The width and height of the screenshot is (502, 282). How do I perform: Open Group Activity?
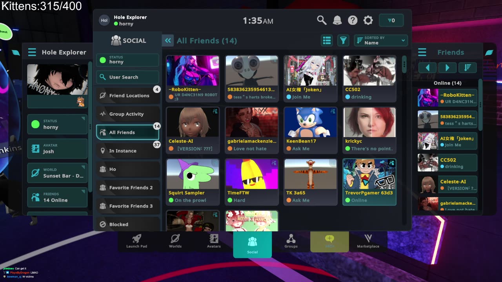128,114
